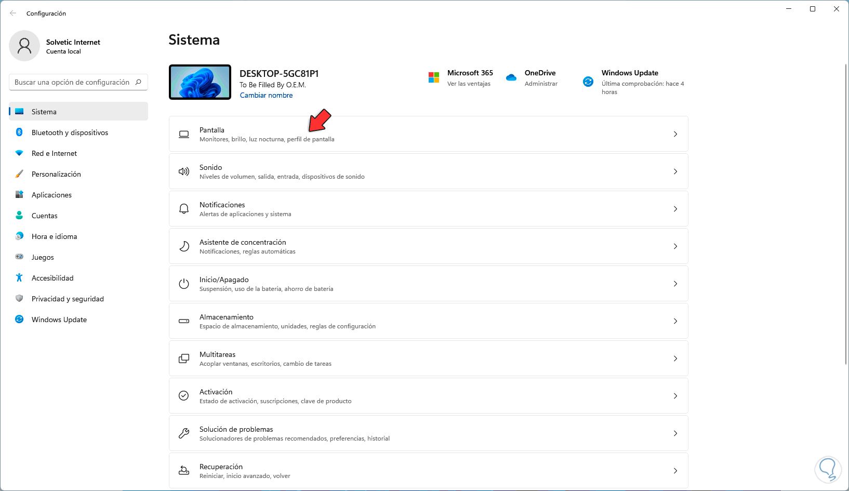Open Juegos section

[78, 257]
